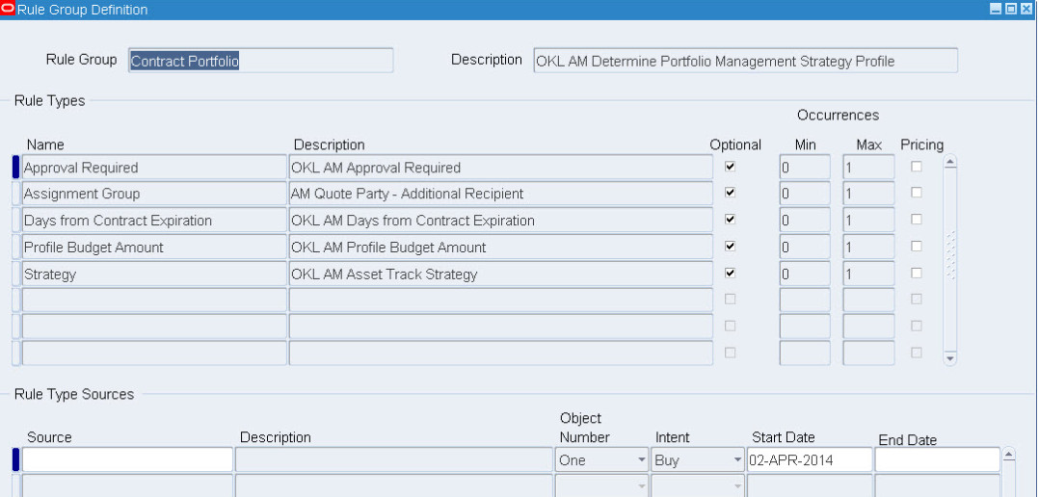This screenshot has height=497, width=1039.
Task: Click Max occurrences field for Approval Required
Action: 868,168
